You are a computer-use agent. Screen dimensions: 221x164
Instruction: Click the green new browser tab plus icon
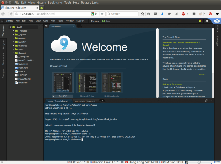(42, 8)
